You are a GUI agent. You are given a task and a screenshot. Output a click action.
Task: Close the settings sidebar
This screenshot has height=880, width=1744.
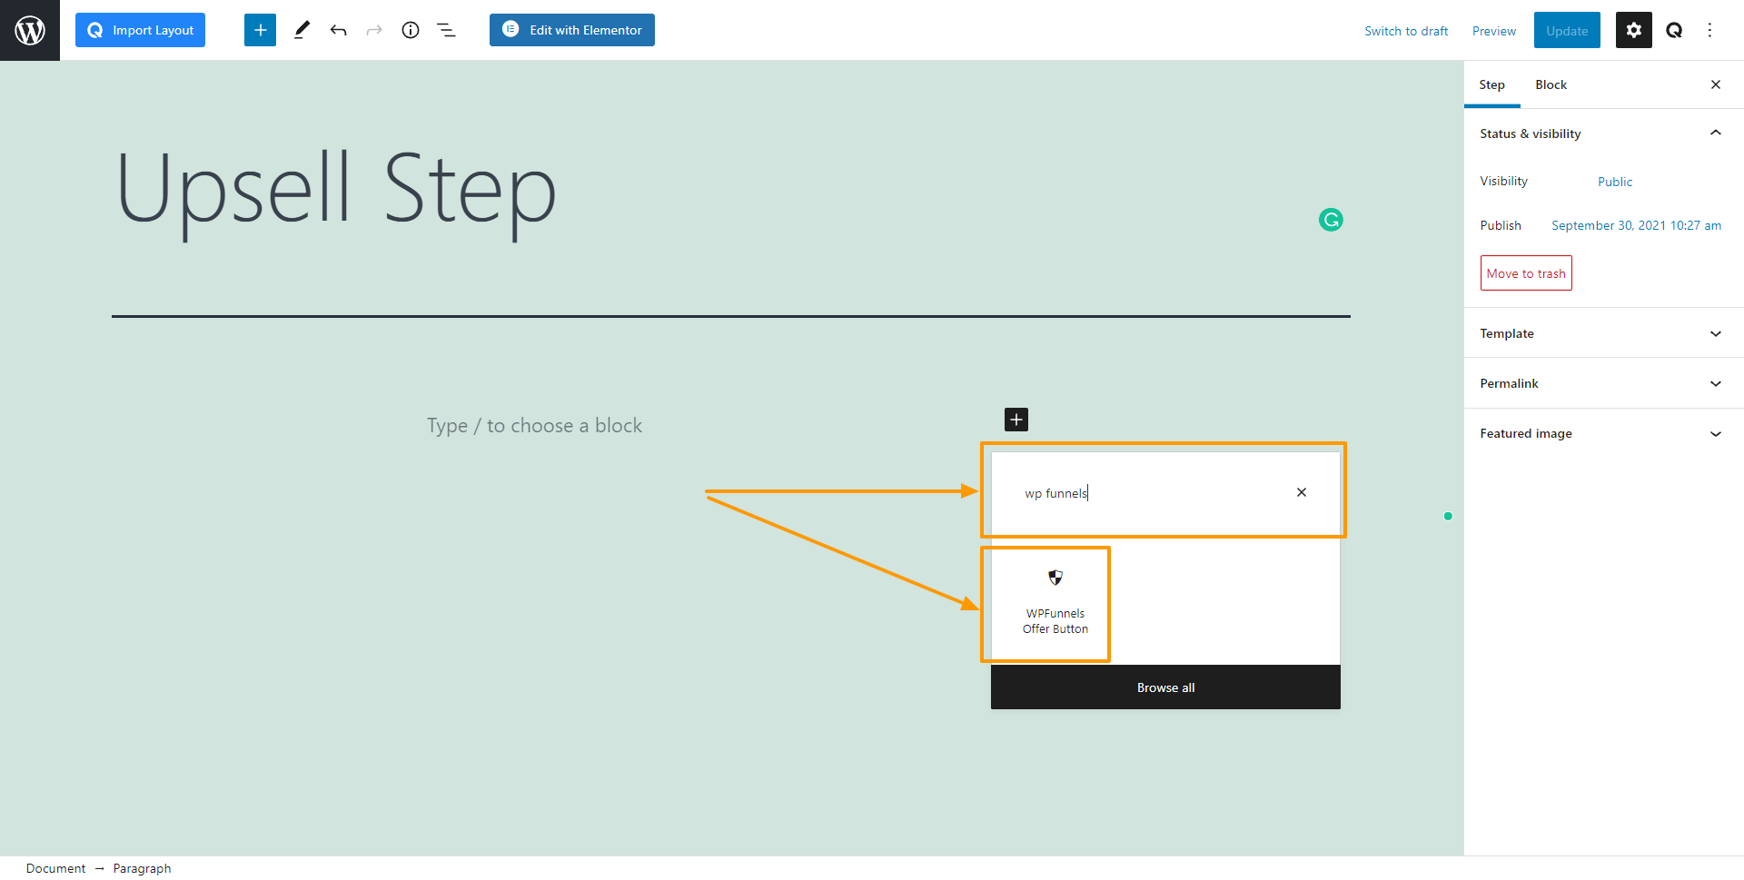1716,84
